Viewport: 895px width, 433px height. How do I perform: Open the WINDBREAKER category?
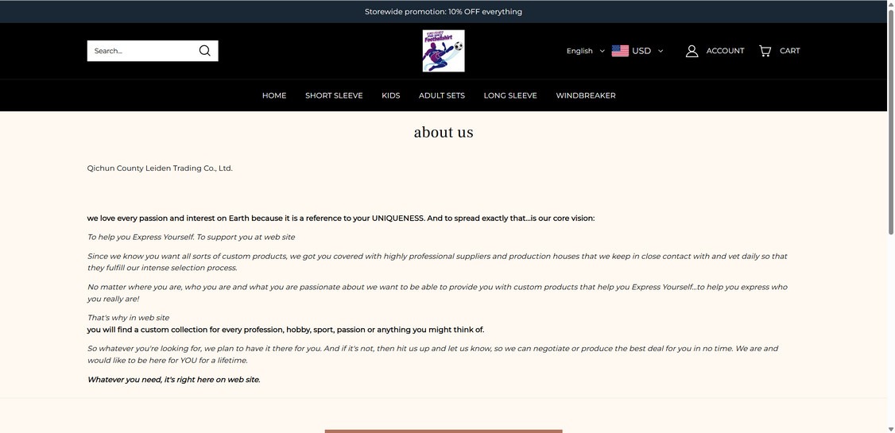tap(586, 95)
